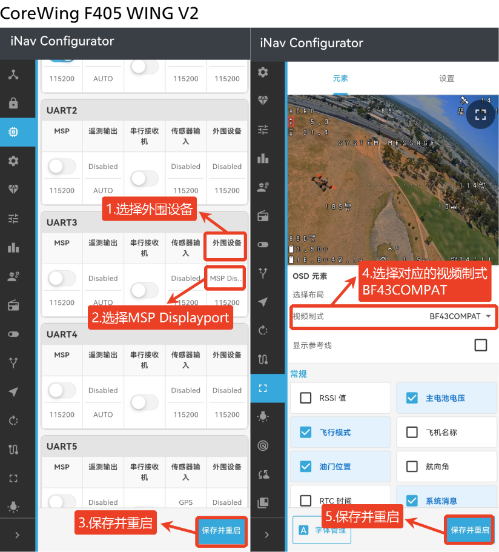Screen dimensions: 499x552
Task: Open UART3 外围设备 MSP Displayport dropdown
Action: (x=226, y=279)
